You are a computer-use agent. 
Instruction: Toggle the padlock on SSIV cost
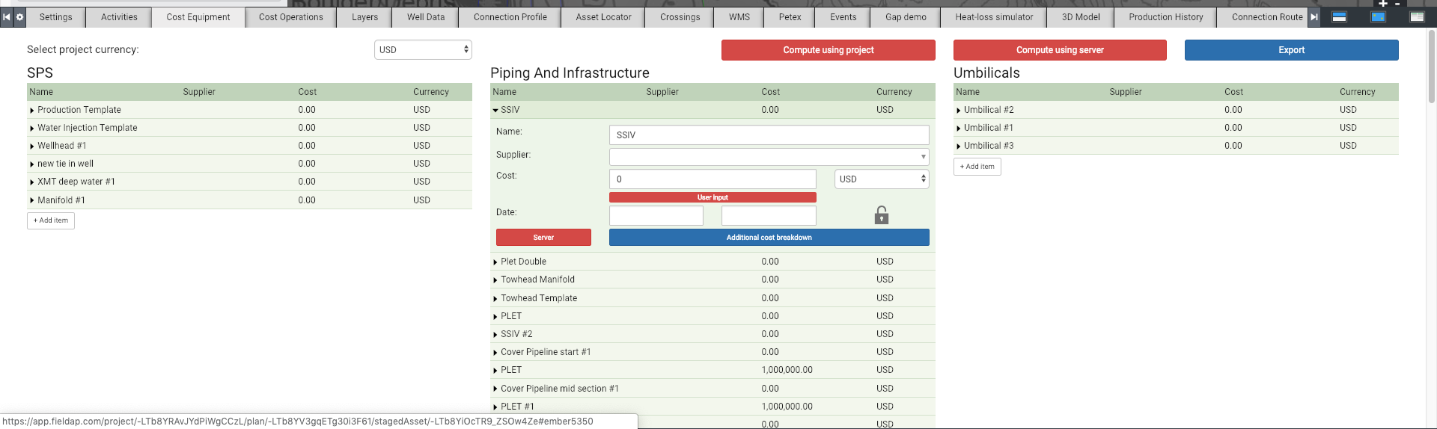pyautogui.click(x=882, y=215)
